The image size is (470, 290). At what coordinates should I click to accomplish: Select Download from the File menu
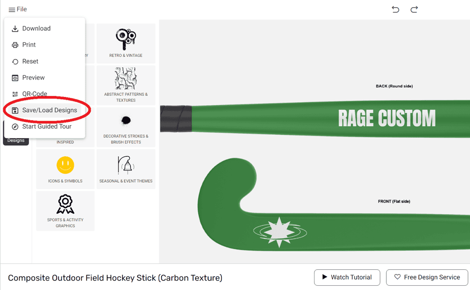coord(36,28)
